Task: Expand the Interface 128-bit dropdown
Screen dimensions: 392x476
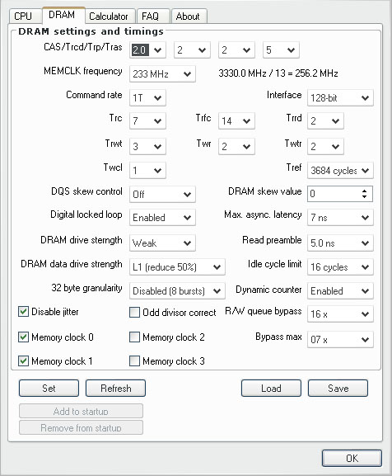Action: tap(340, 97)
